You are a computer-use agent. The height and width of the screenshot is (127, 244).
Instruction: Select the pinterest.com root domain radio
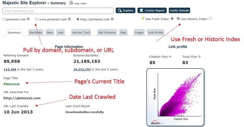(4, 19)
